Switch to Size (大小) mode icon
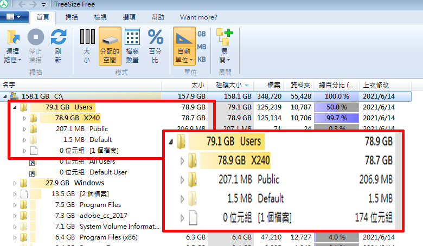Screen dimensions: 423x246 tap(87, 37)
